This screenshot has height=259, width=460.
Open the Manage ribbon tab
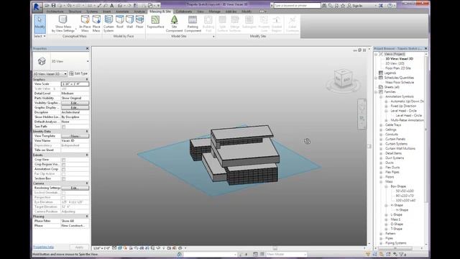tap(214, 12)
